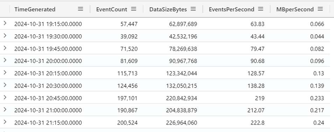Viewport: 334px width, 132px height.
Task: Click the MBperSecond value 0.217
Action: click(317, 110)
